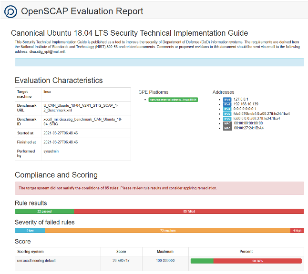Viewport: 308px width, 274px height.
Task: Click the IPv6 badge beside 0:0:0:0:0:0:0:1
Action: (x=227, y=109)
